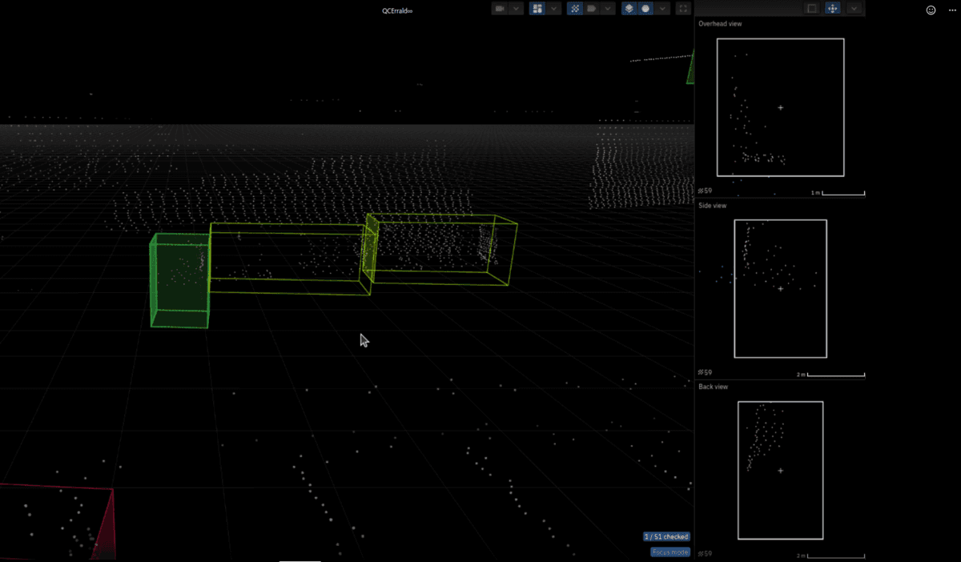961x562 pixels.
Task: Click the camera view icon in toolbar
Action: pos(500,9)
